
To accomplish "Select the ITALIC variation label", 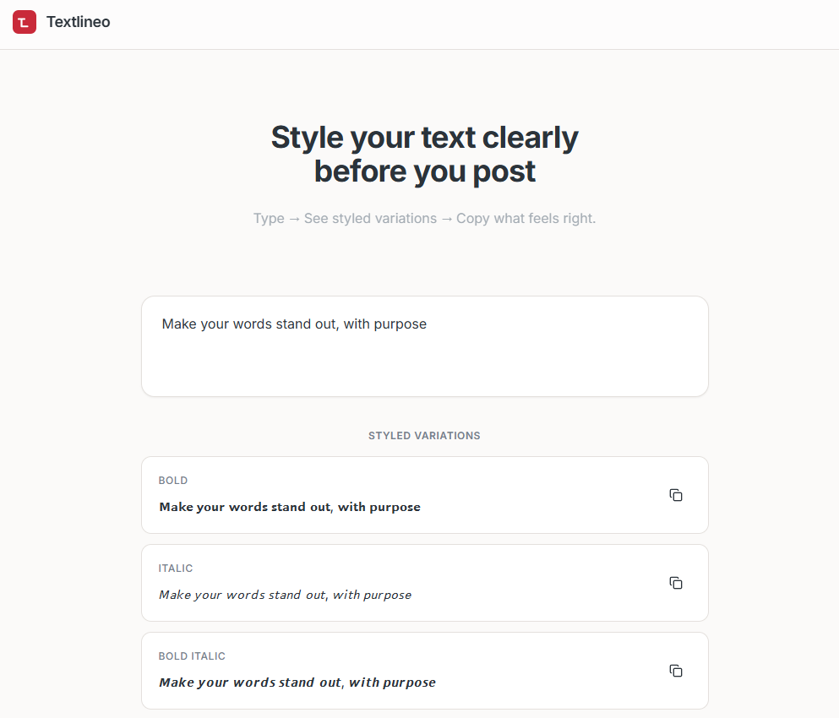I will click(176, 568).
